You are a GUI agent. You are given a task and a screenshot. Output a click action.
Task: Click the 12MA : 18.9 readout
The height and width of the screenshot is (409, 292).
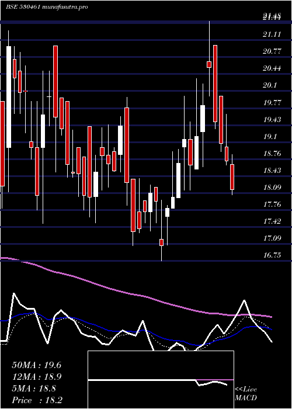point(36,377)
